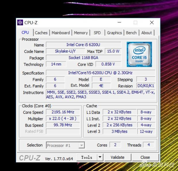Minimize the CPU-Z window
This screenshot has width=178, height=171.
119,22
